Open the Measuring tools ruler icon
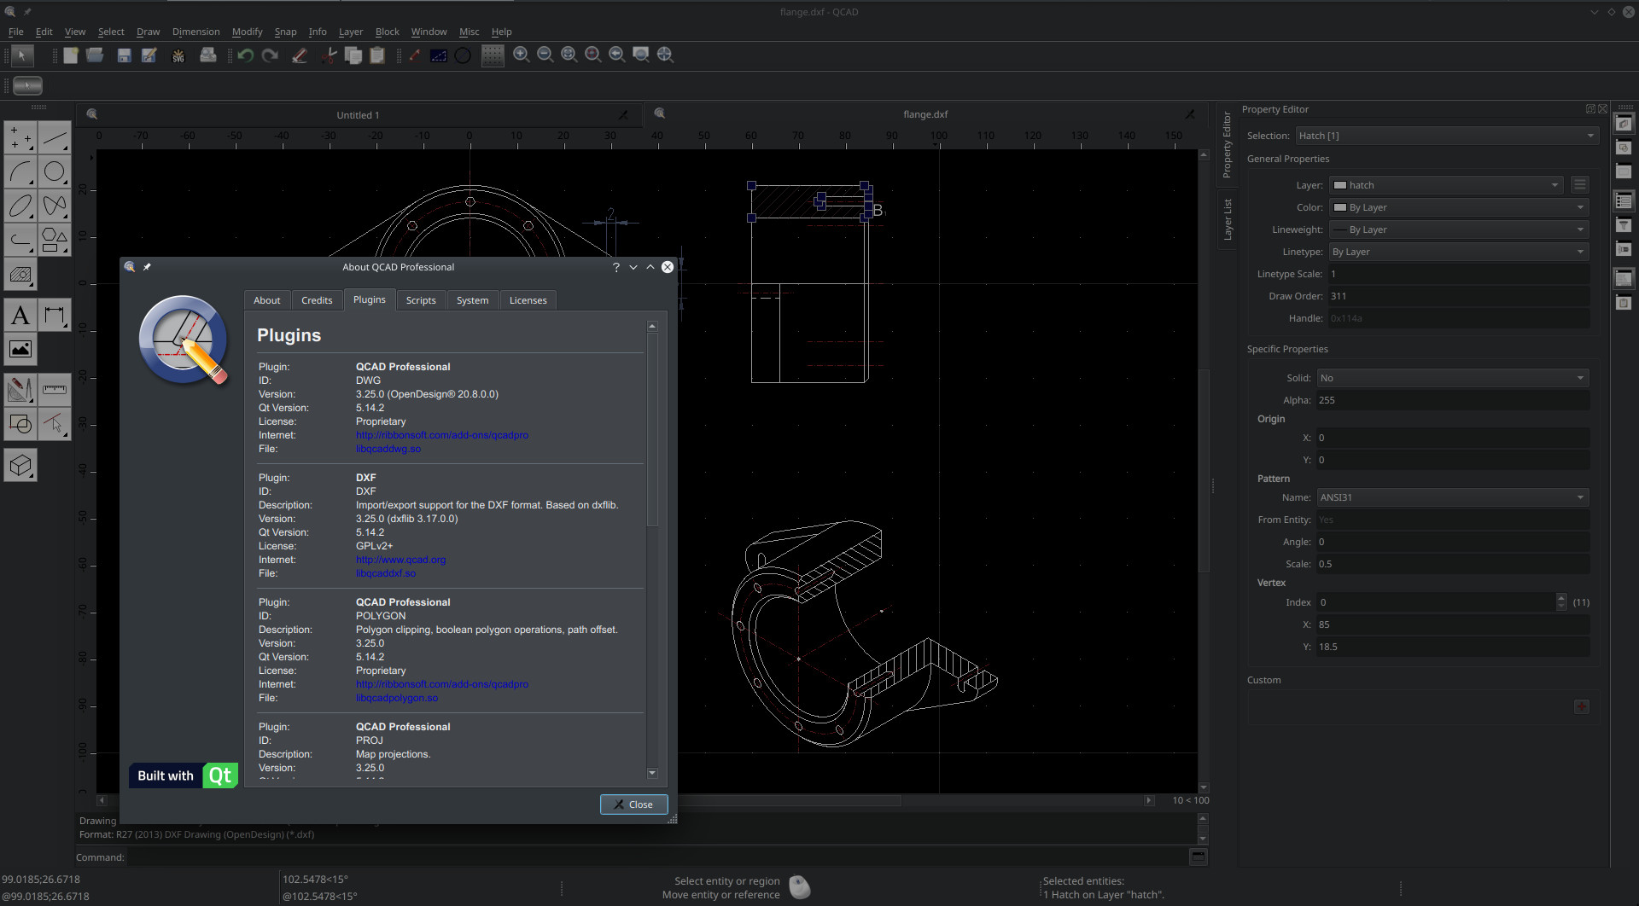Viewport: 1639px width, 906px height. click(54, 390)
